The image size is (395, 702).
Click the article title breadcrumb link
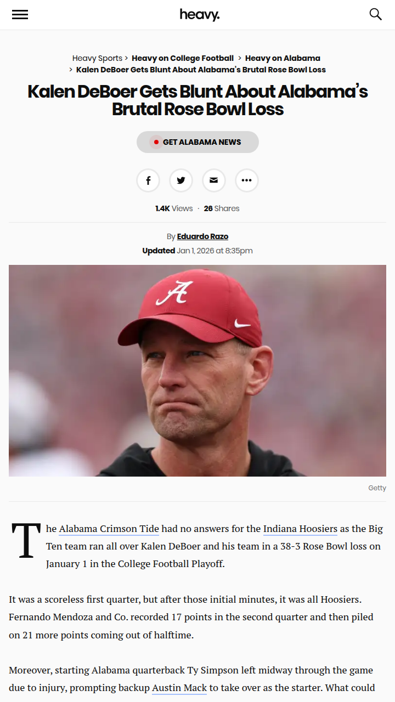[201, 70]
